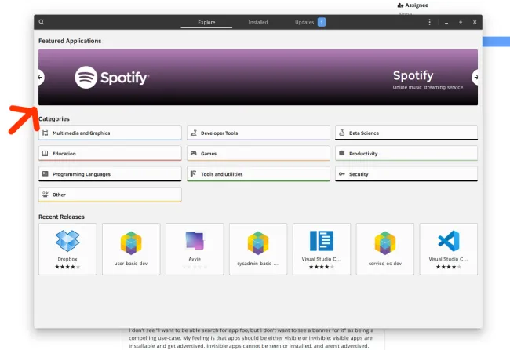Open the service-os-dev app tile
Image resolution: width=510 pixels, height=350 pixels.
(x=385, y=249)
